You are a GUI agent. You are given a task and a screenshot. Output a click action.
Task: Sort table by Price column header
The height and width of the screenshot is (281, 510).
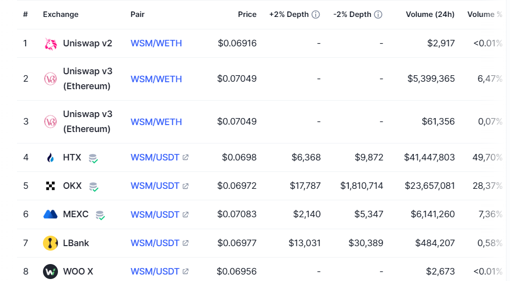[247, 14]
